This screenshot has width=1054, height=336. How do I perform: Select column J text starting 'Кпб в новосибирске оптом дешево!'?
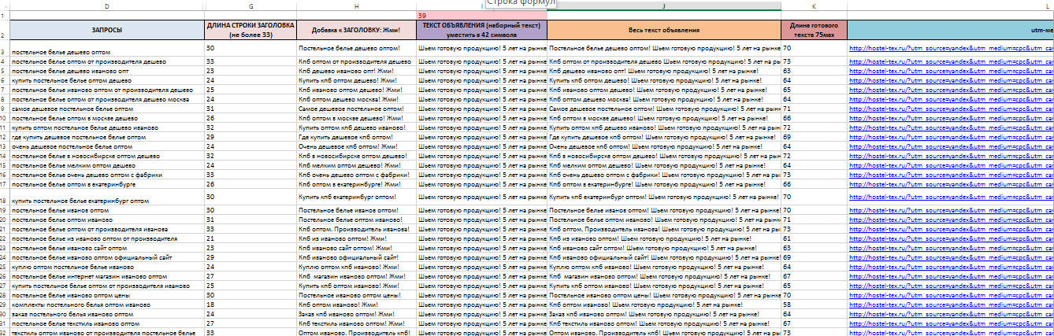tap(664, 156)
